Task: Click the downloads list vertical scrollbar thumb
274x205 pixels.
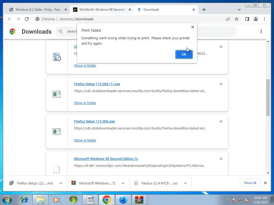Action: (x=268, y=98)
